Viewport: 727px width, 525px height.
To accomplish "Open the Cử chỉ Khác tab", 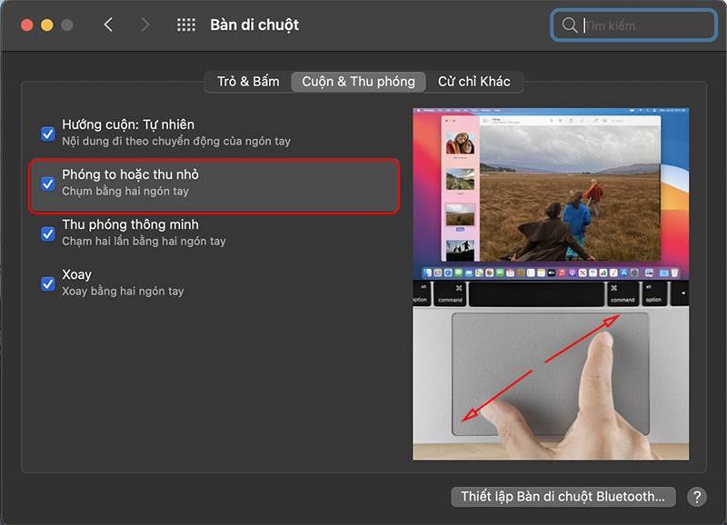I will (473, 82).
